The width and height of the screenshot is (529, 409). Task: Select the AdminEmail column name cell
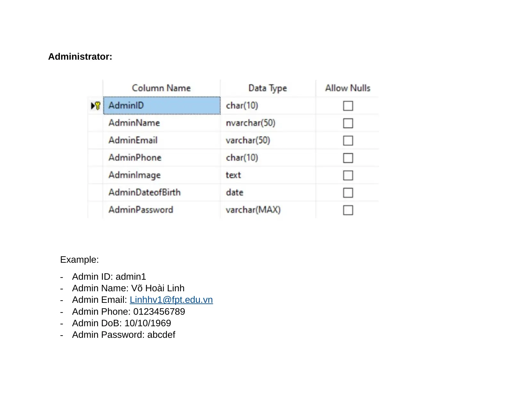pyautogui.click(x=162, y=140)
